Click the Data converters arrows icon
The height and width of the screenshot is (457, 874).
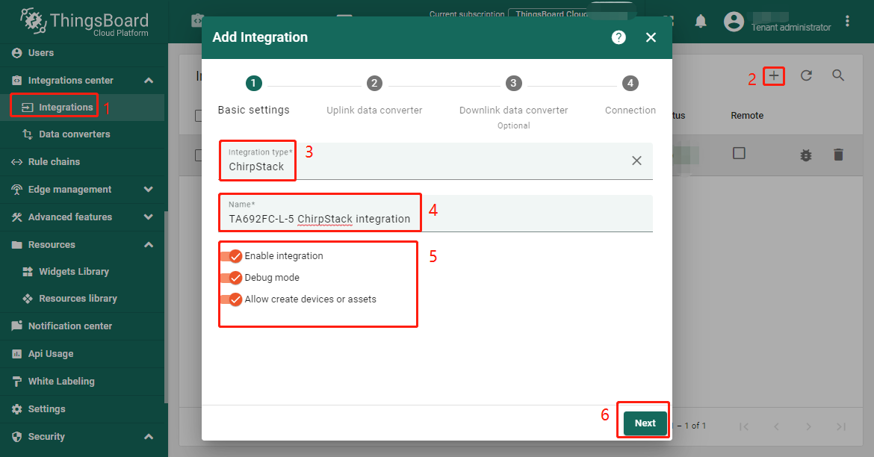pyautogui.click(x=28, y=134)
